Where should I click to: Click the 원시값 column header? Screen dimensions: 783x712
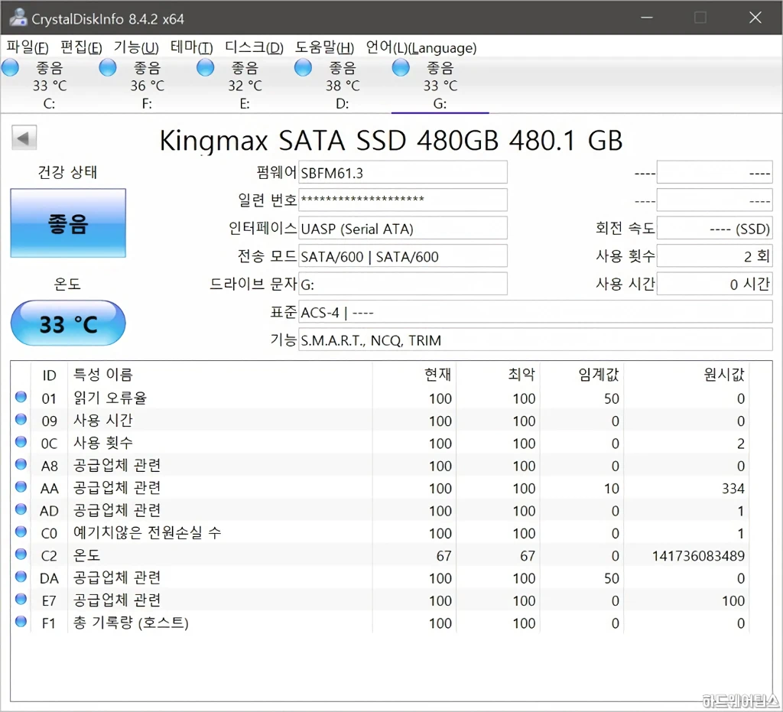[723, 375]
